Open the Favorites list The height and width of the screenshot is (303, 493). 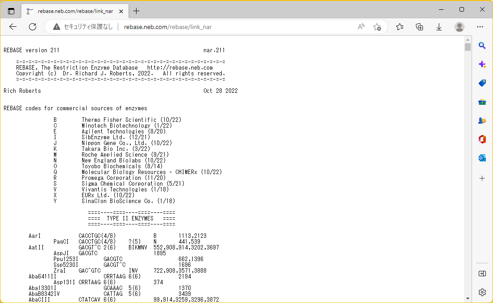(x=400, y=27)
